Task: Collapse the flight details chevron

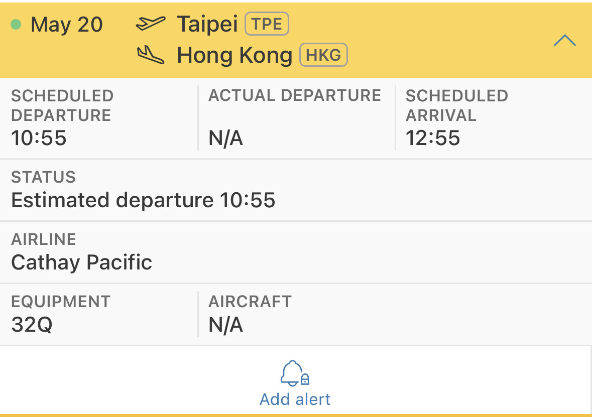Action: coord(564,41)
